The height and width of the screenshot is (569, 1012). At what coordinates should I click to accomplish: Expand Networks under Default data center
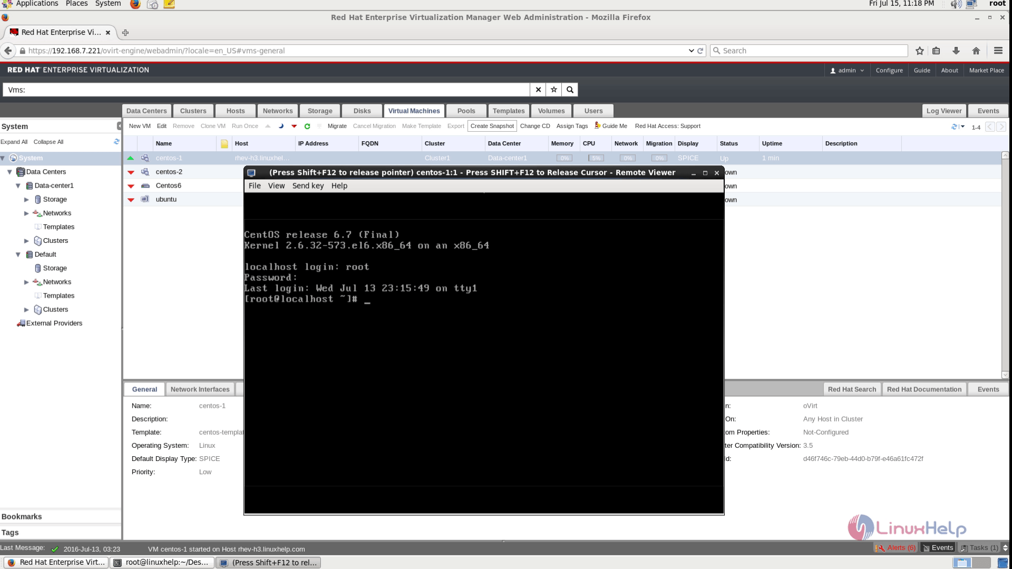[26, 282]
